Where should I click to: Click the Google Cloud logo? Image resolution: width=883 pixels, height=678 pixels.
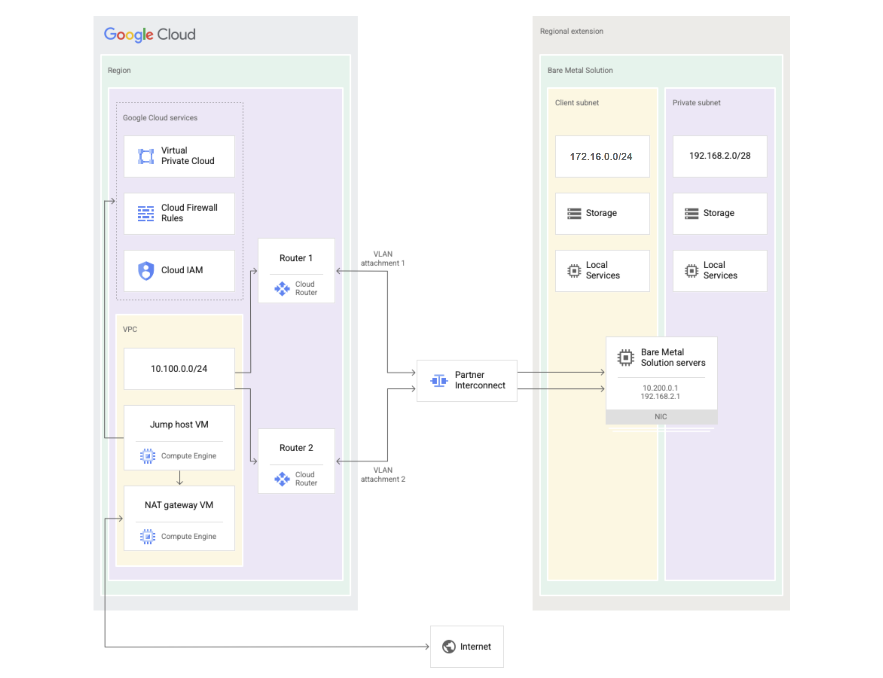[149, 35]
